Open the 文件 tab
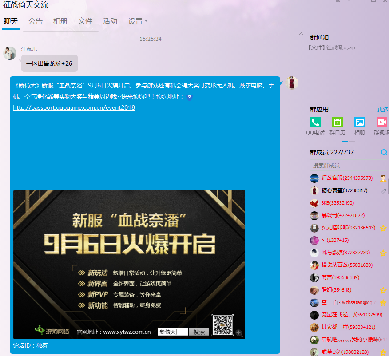The width and height of the screenshot is (389, 356). [85, 21]
